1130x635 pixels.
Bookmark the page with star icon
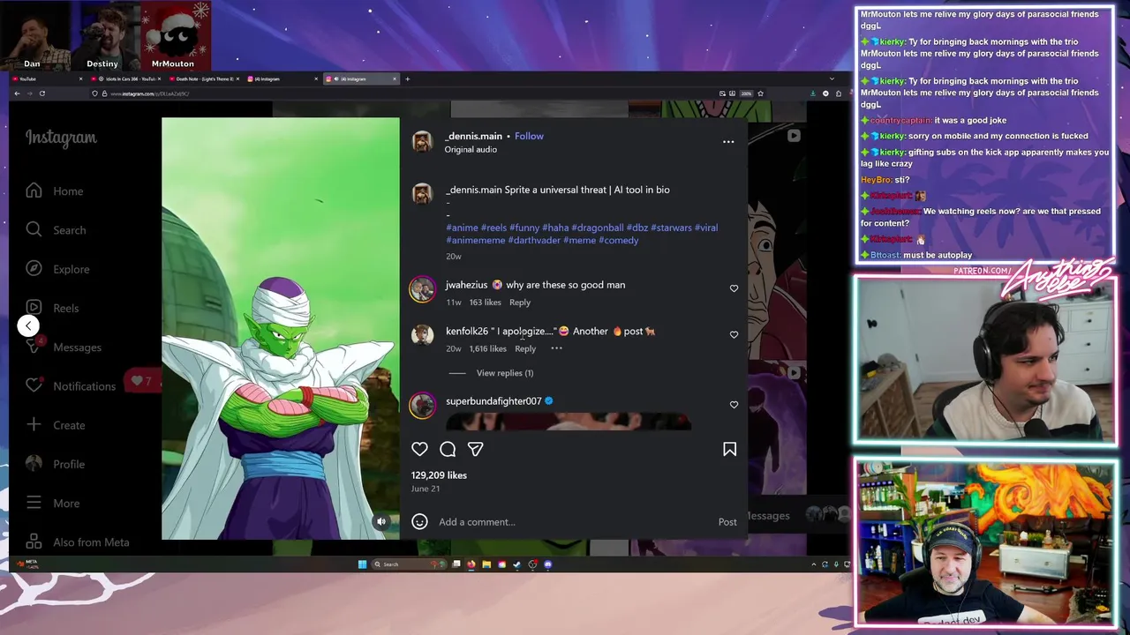pos(760,93)
